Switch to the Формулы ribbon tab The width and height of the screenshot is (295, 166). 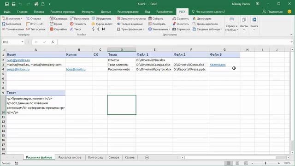point(88,12)
